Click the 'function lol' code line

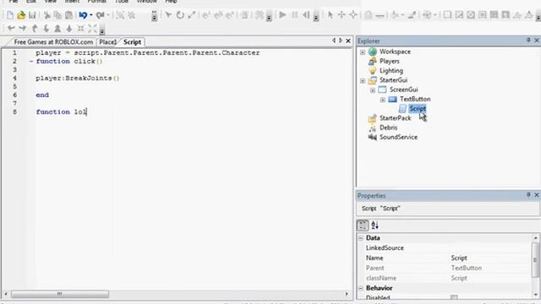point(61,112)
